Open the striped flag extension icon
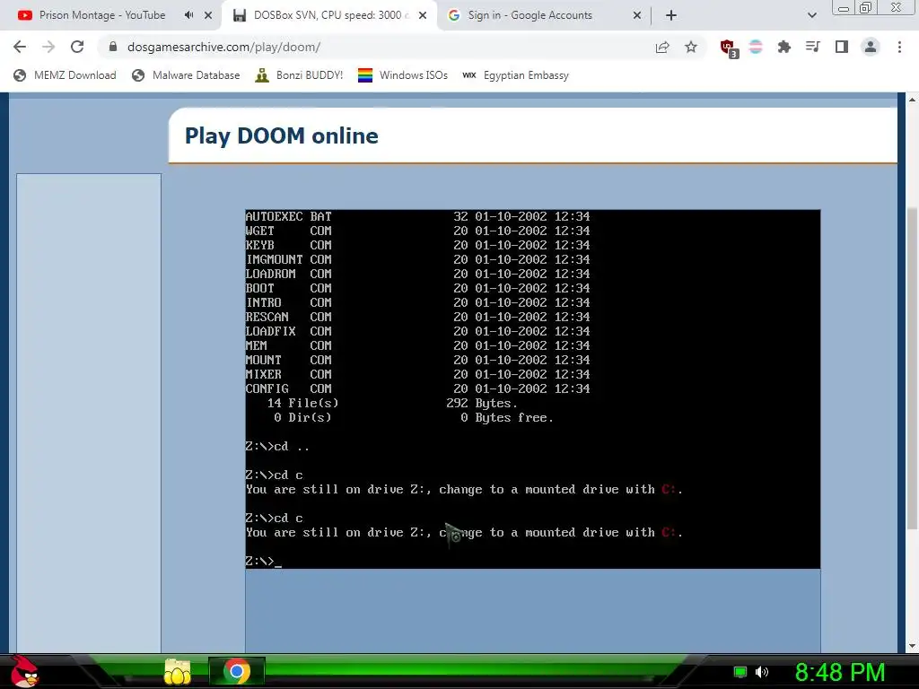 (756, 47)
